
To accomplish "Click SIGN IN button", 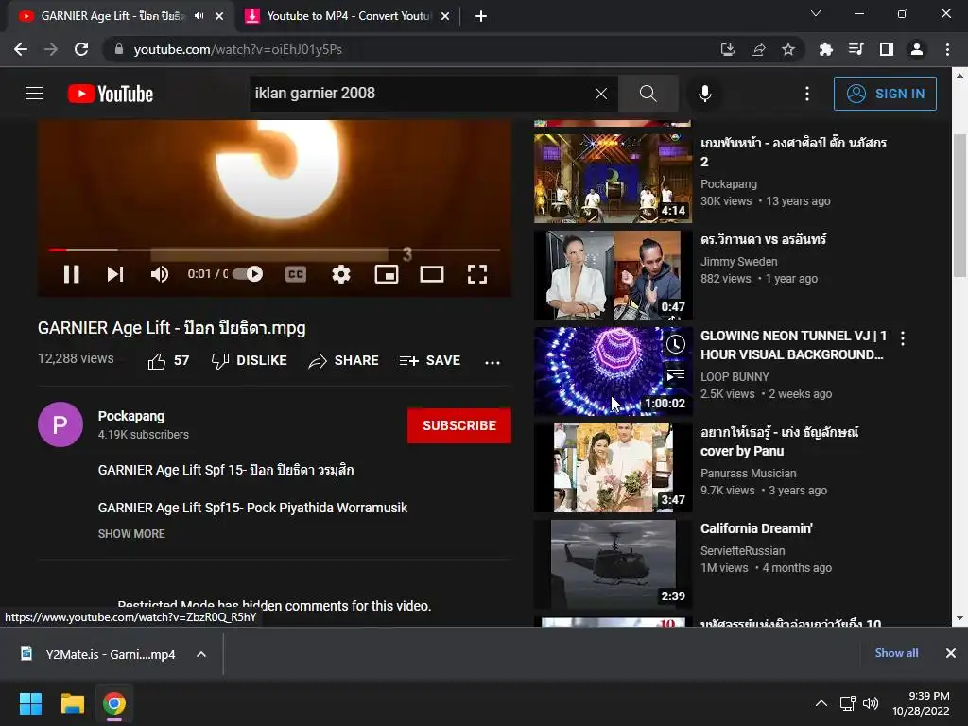I will [885, 94].
